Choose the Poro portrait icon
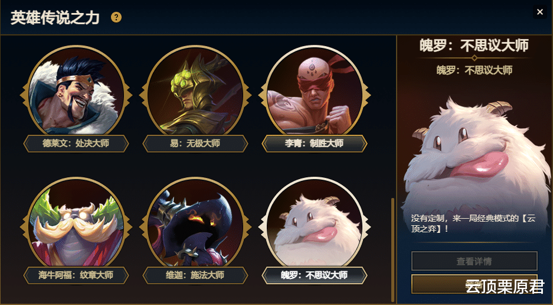Viewport: 553px width, 305px height. click(314, 223)
